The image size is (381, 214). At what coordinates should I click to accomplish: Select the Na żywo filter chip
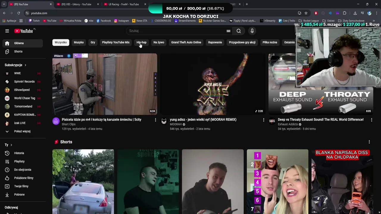tap(159, 42)
